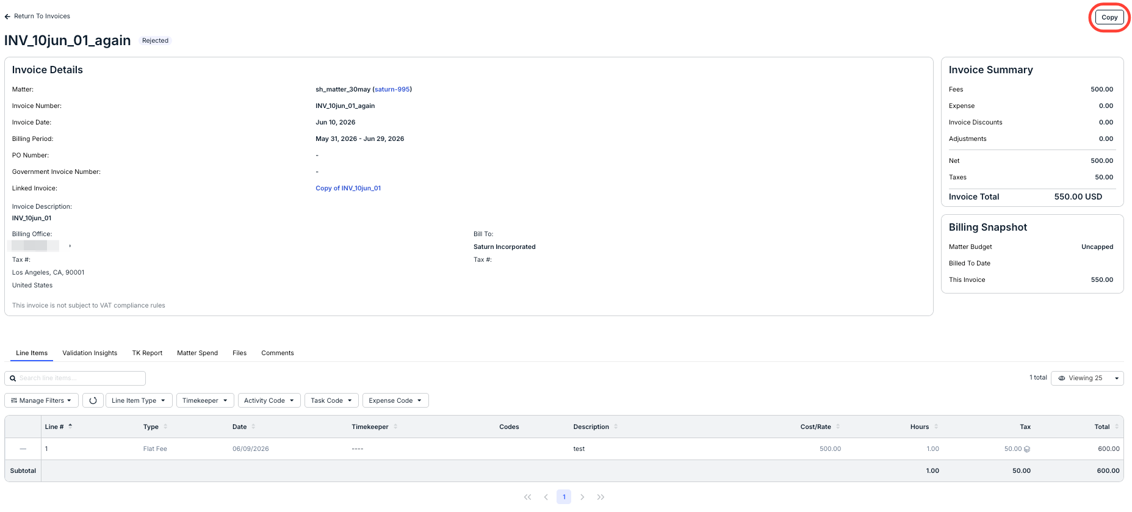Focus the Search line items field
1132x512 pixels.
tap(75, 378)
